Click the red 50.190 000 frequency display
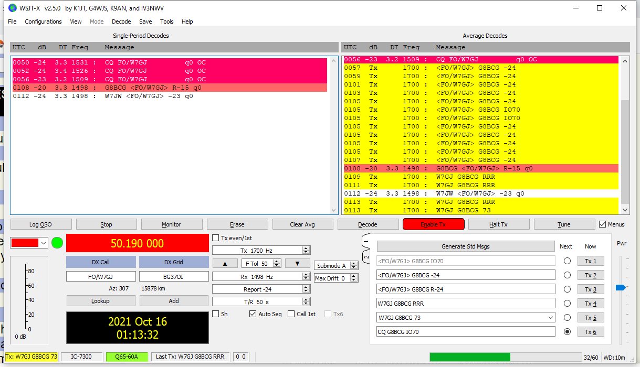The height and width of the screenshot is (367, 640). (137, 243)
